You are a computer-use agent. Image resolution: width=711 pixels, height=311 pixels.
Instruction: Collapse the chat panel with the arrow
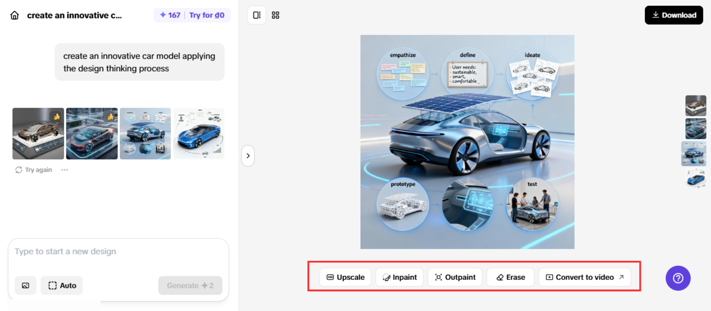click(248, 156)
